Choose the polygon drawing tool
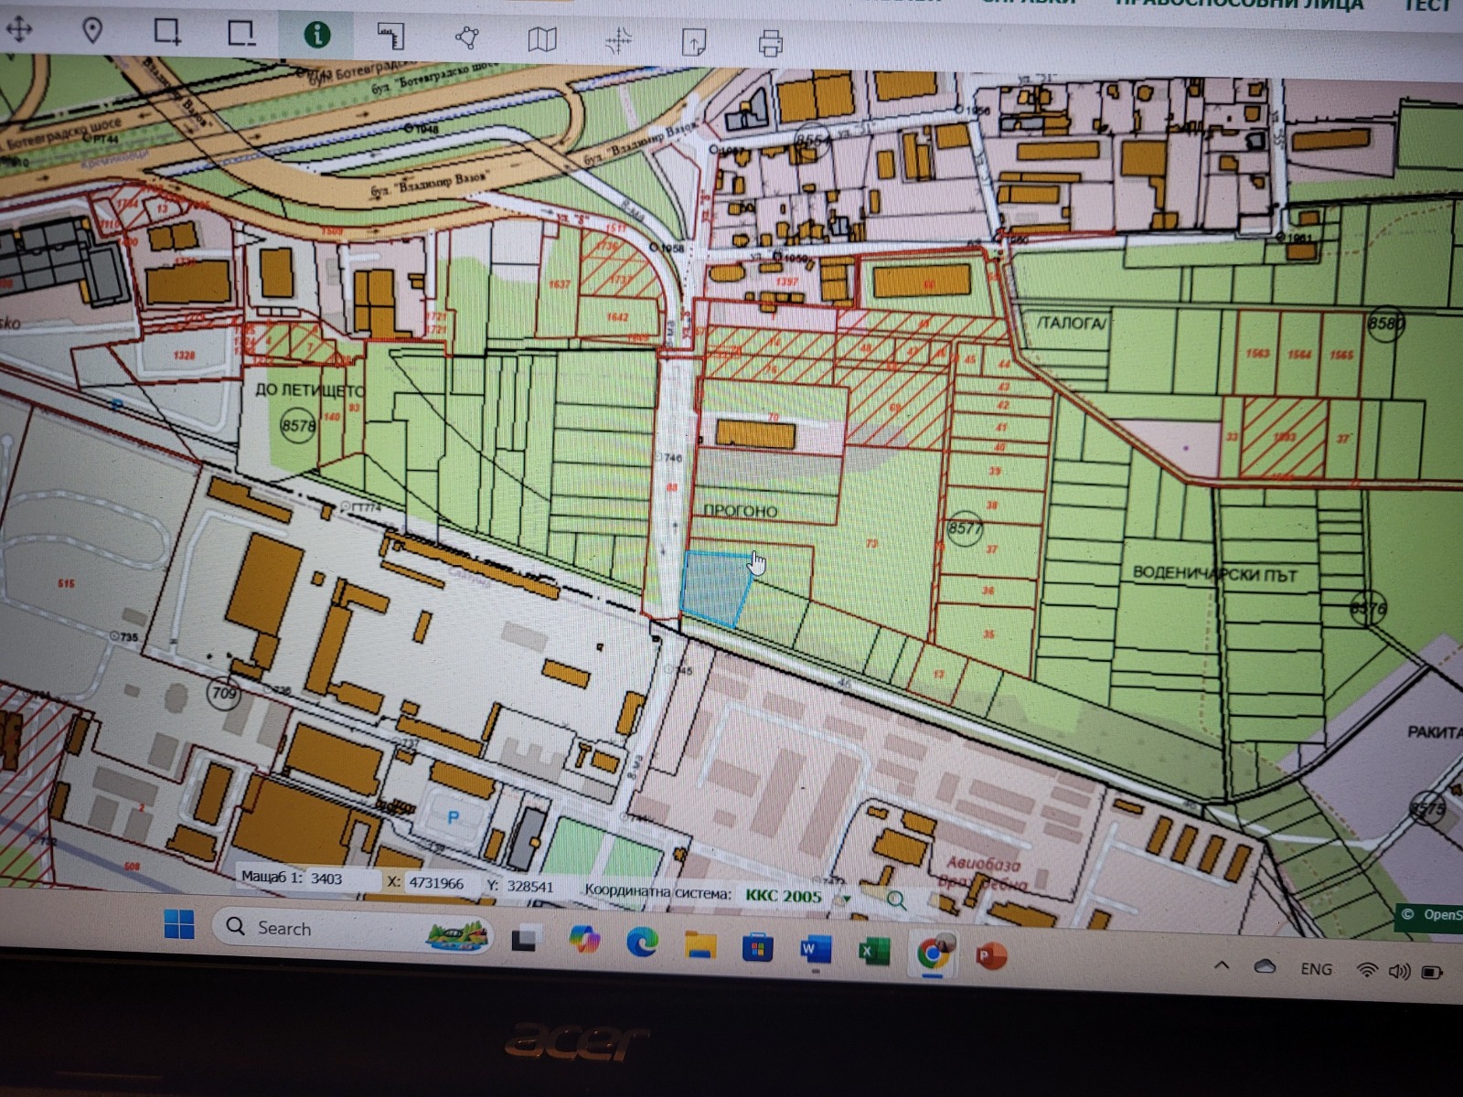Viewport: 1463px width, 1097px height. click(x=467, y=37)
